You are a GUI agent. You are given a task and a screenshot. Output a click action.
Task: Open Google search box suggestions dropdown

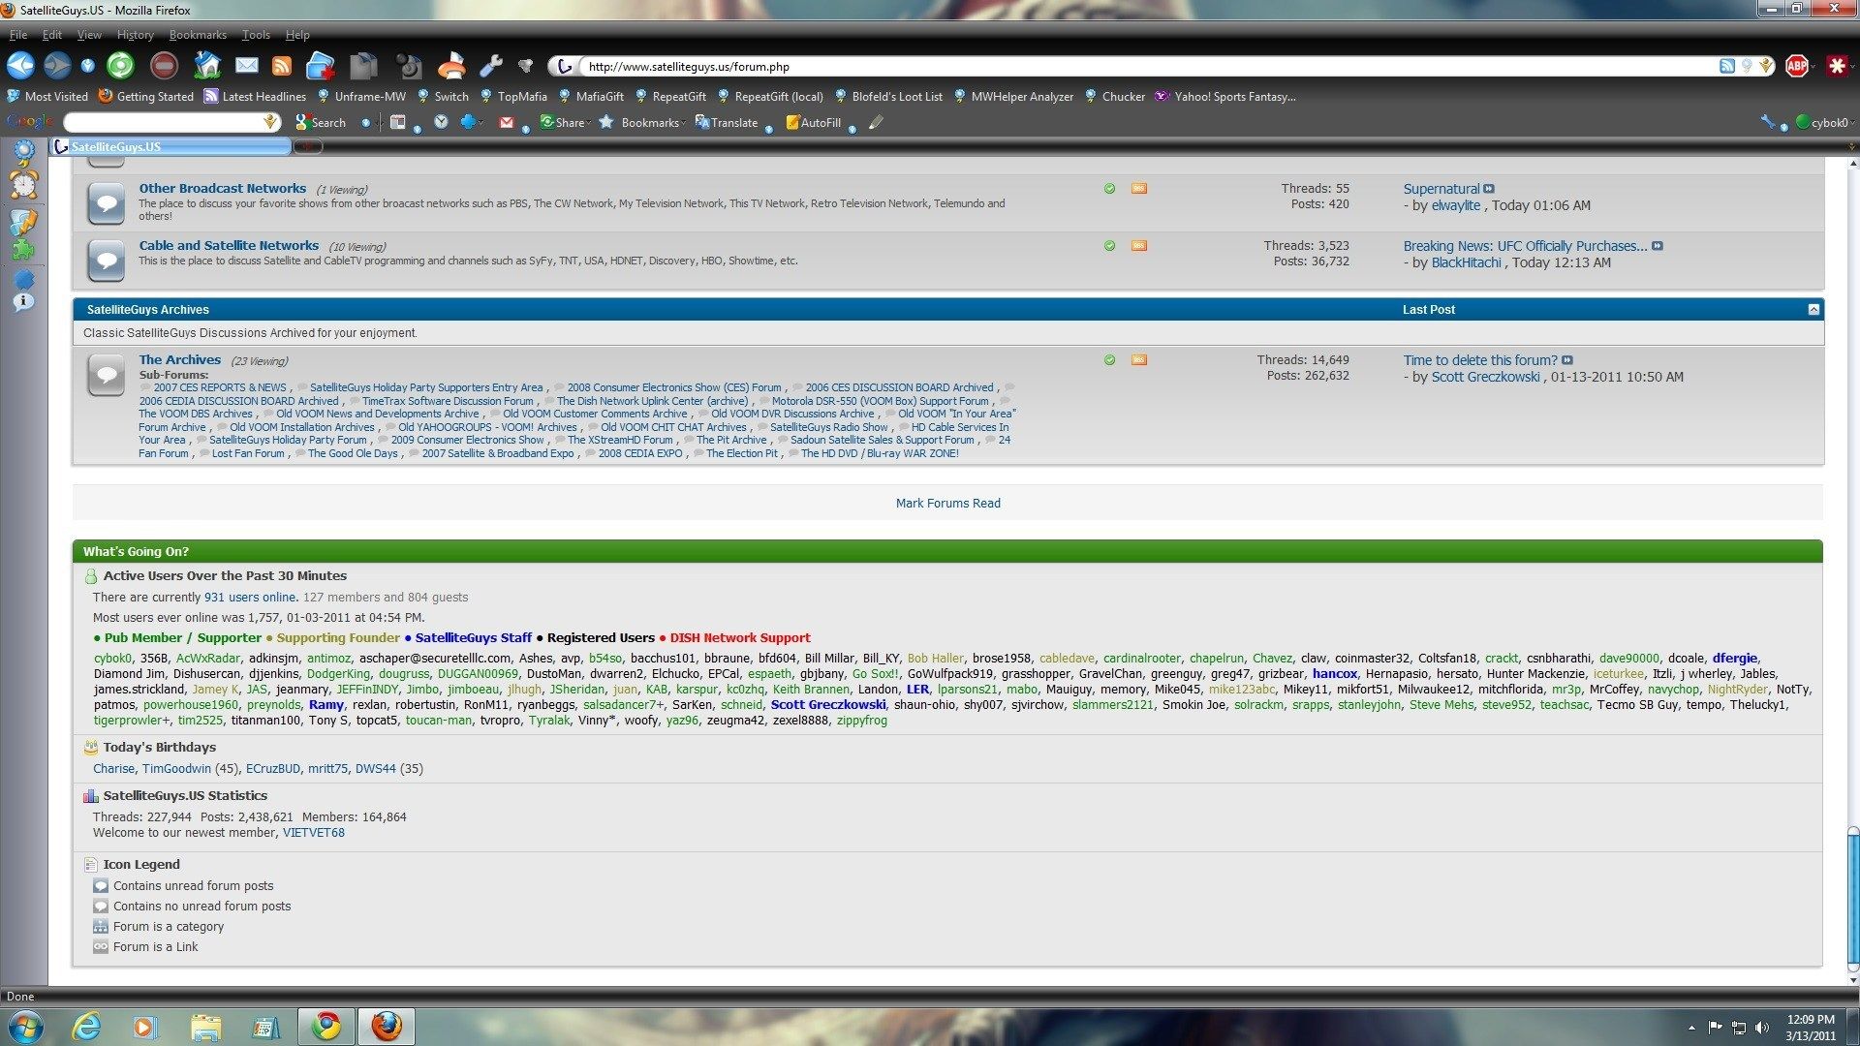pyautogui.click(x=270, y=122)
